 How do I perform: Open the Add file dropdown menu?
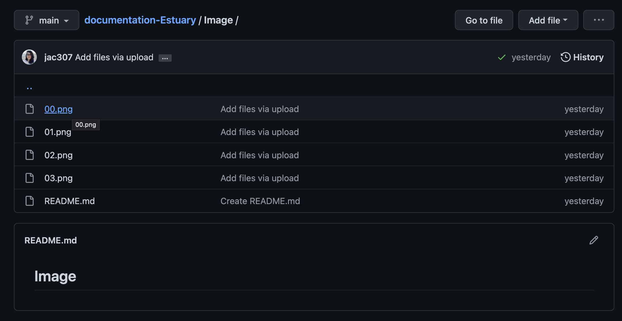548,20
